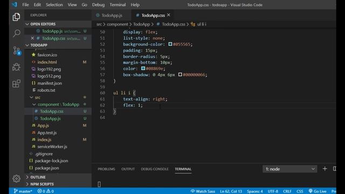Screen dimensions: 345x194
Task: Open the Manage gear menu
Action: click(x=16, y=178)
